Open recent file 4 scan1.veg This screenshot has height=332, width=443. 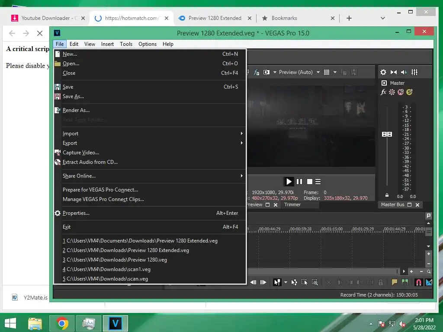click(x=150, y=269)
